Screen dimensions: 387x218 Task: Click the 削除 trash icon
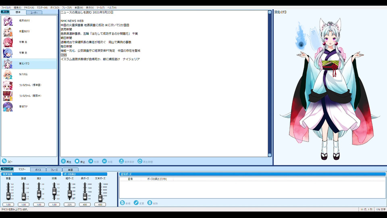150,203
